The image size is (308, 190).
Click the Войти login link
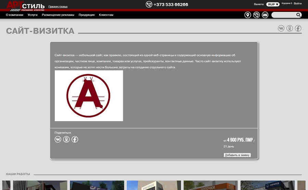pyautogui.click(x=297, y=4)
